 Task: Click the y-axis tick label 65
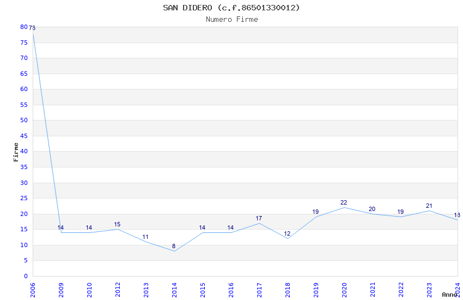(24, 74)
